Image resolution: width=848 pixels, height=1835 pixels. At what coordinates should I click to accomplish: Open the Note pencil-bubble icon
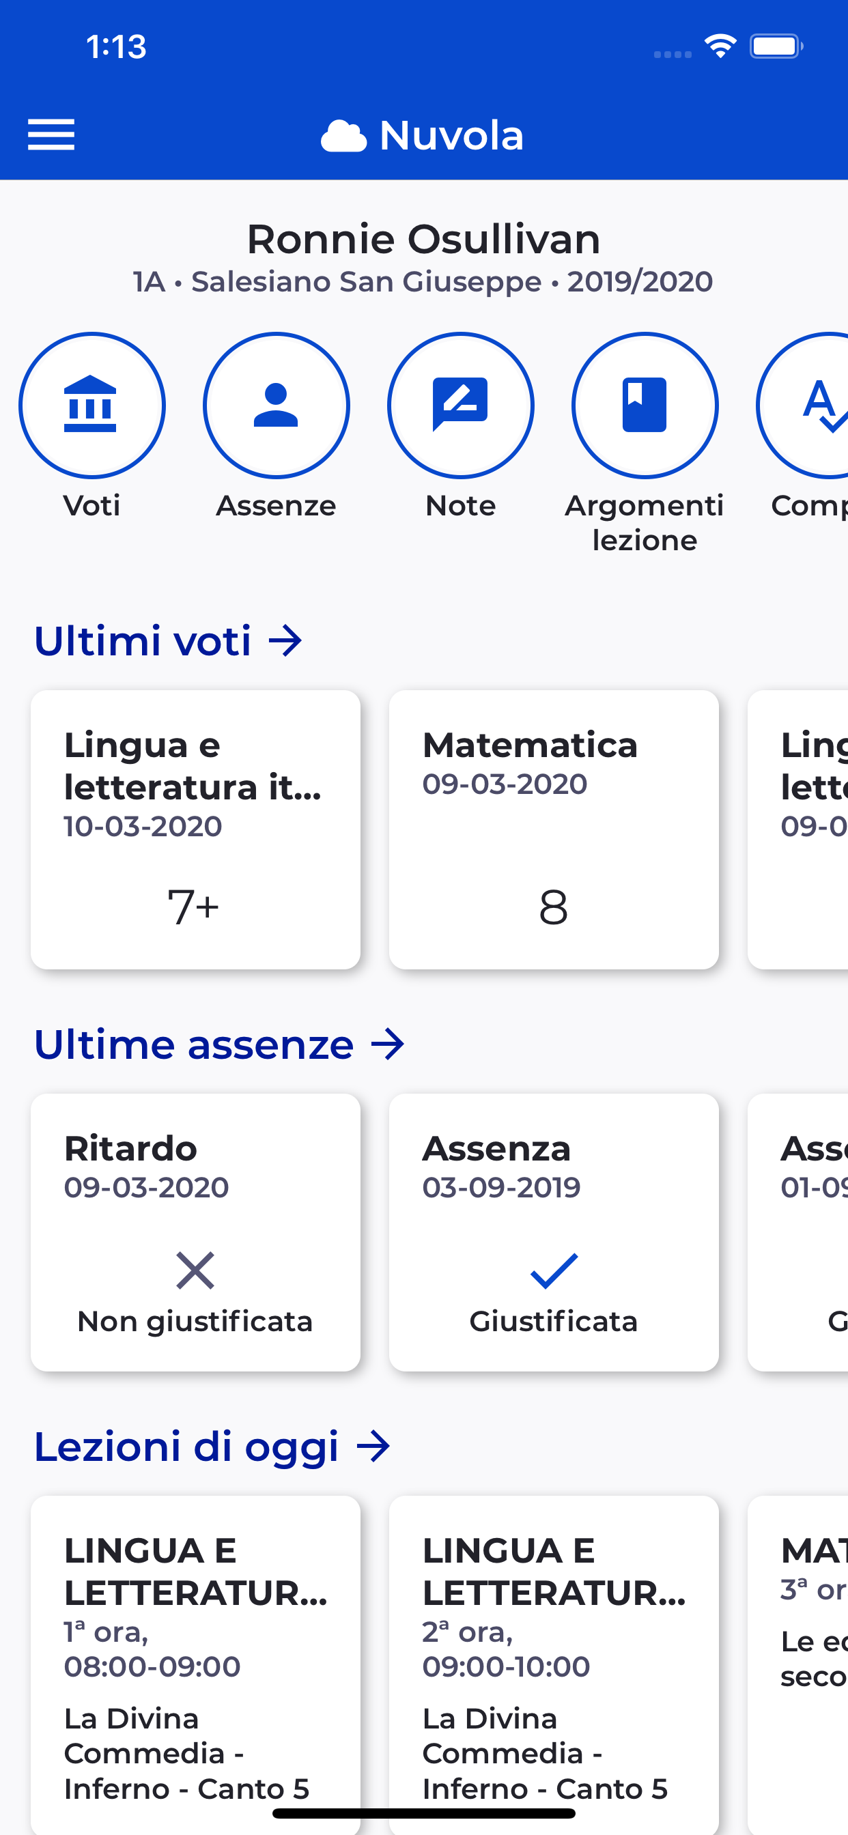460,406
